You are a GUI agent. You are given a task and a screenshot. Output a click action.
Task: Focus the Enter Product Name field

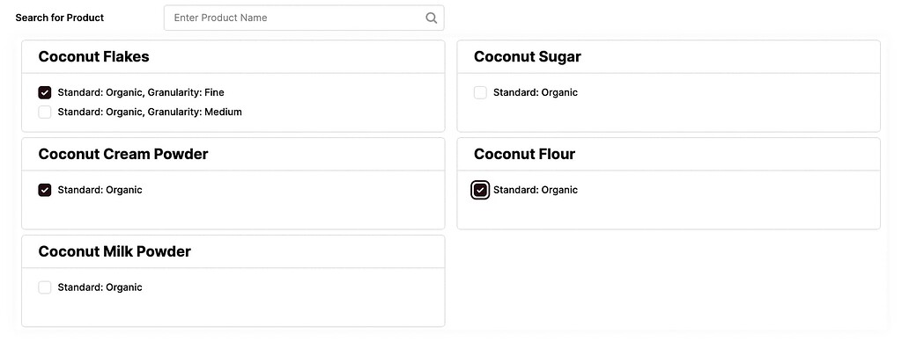pos(304,18)
